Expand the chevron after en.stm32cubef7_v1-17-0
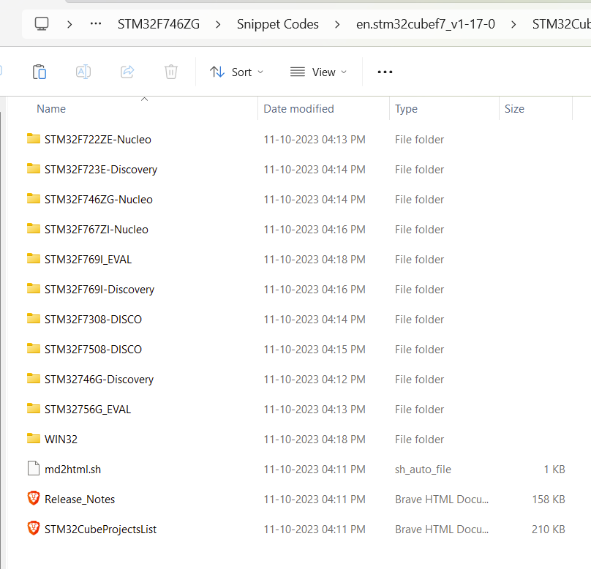Screen dimensions: 591x569 (x=513, y=24)
